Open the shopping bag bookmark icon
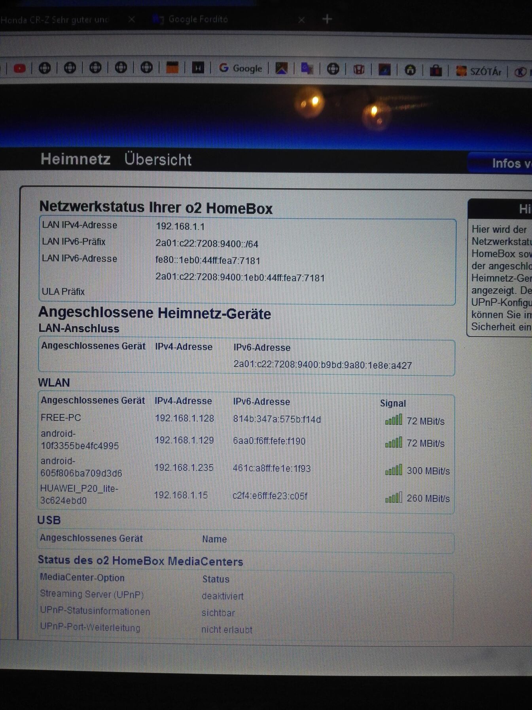Screen dimensions: 532x710 [x=436, y=71]
